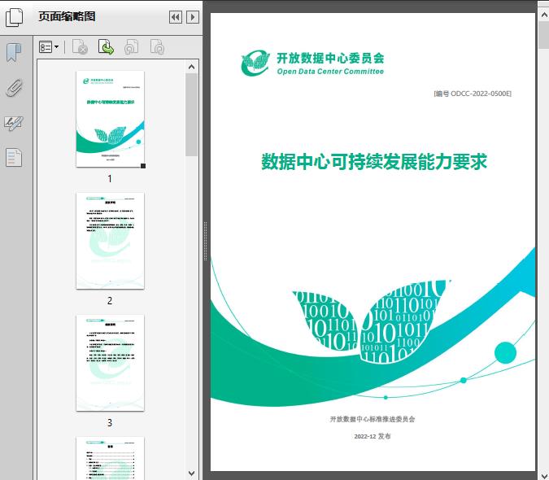Open the Signatures panel icon
Viewport: 549px width, 480px height.
click(x=14, y=123)
